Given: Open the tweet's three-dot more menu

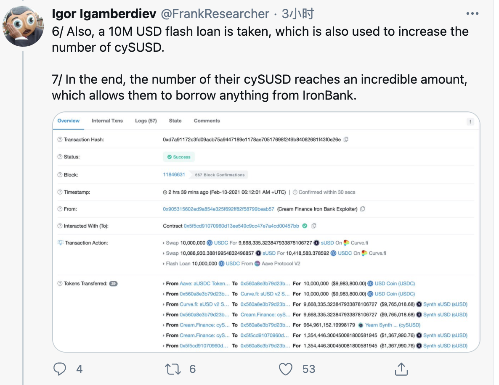Looking at the screenshot, I should pyautogui.click(x=473, y=14).
